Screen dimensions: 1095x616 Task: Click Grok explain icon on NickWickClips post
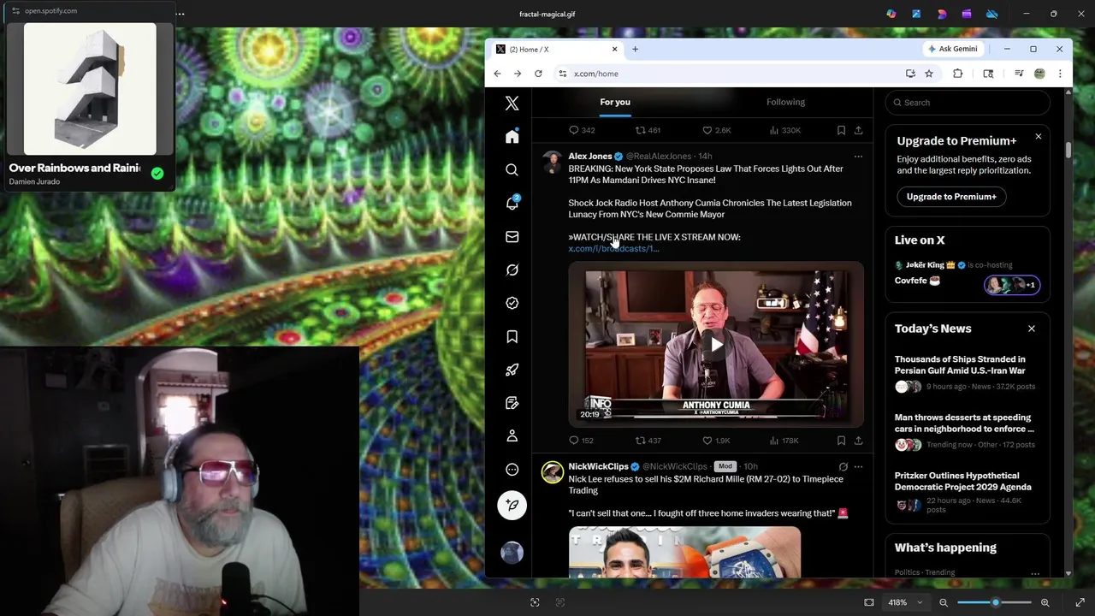(843, 467)
